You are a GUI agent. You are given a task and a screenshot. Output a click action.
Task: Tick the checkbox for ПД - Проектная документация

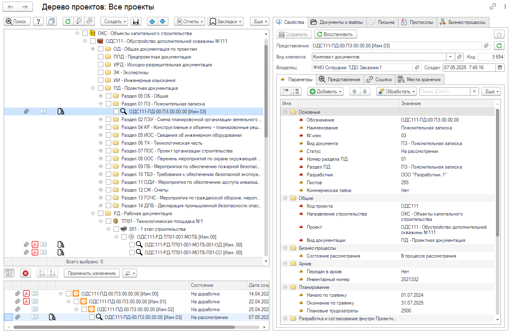[x=101, y=88]
